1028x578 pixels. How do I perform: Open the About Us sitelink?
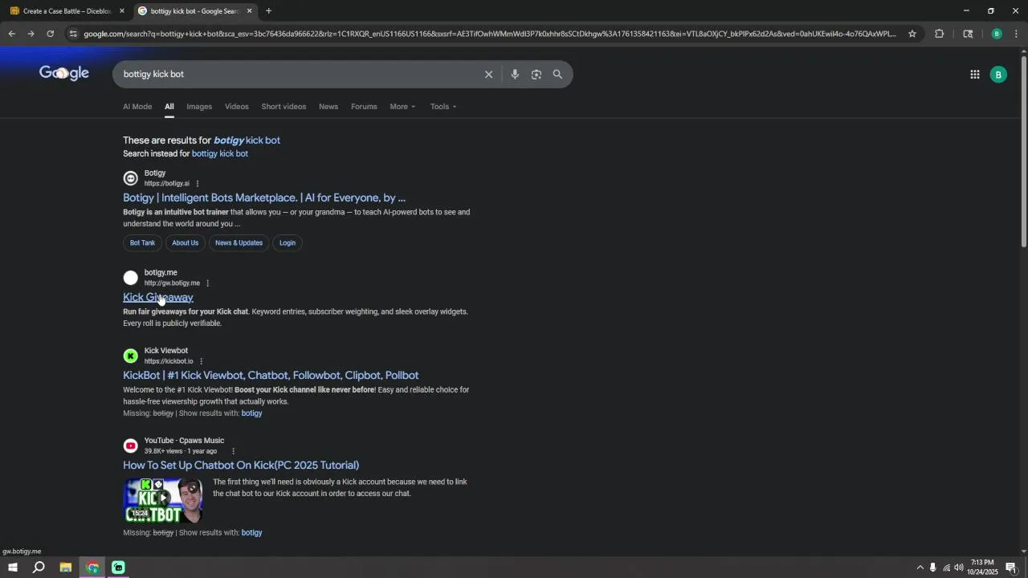tap(185, 243)
